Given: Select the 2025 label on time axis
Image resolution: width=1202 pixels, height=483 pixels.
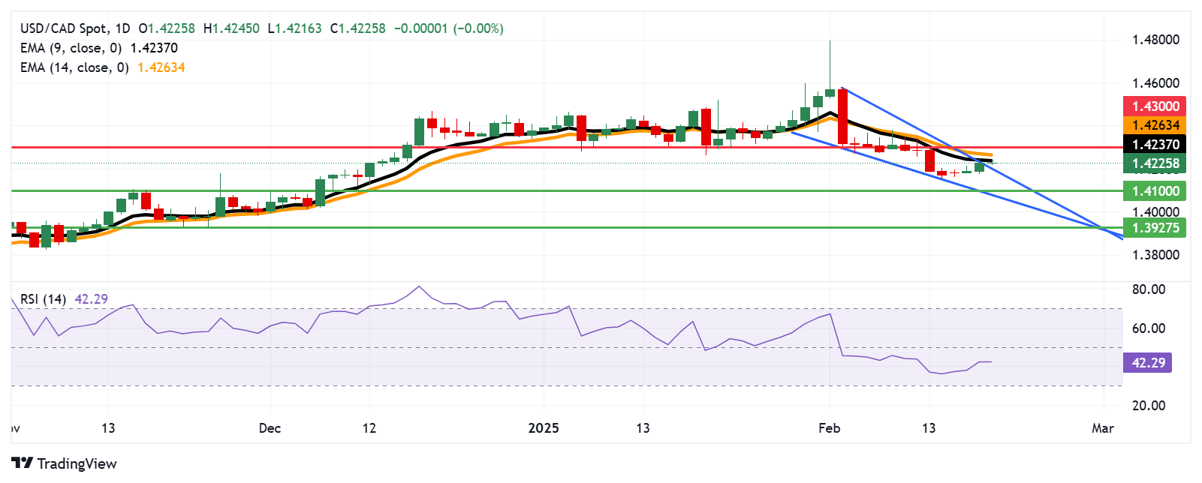Looking at the screenshot, I should tap(544, 428).
